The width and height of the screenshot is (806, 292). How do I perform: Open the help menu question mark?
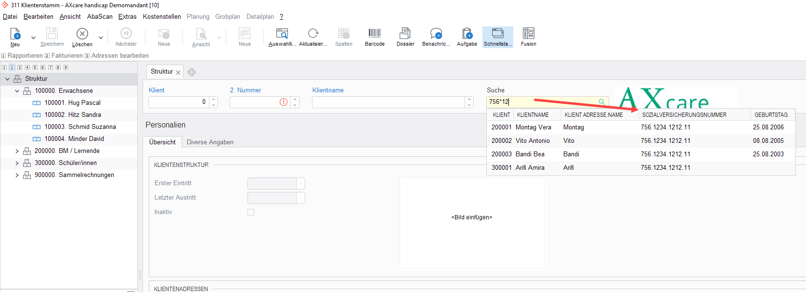(x=281, y=16)
